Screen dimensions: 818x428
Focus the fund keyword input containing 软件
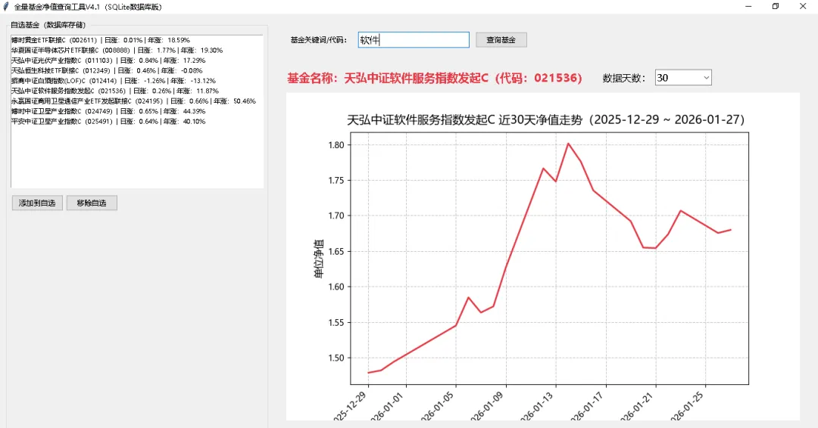pyautogui.click(x=414, y=40)
